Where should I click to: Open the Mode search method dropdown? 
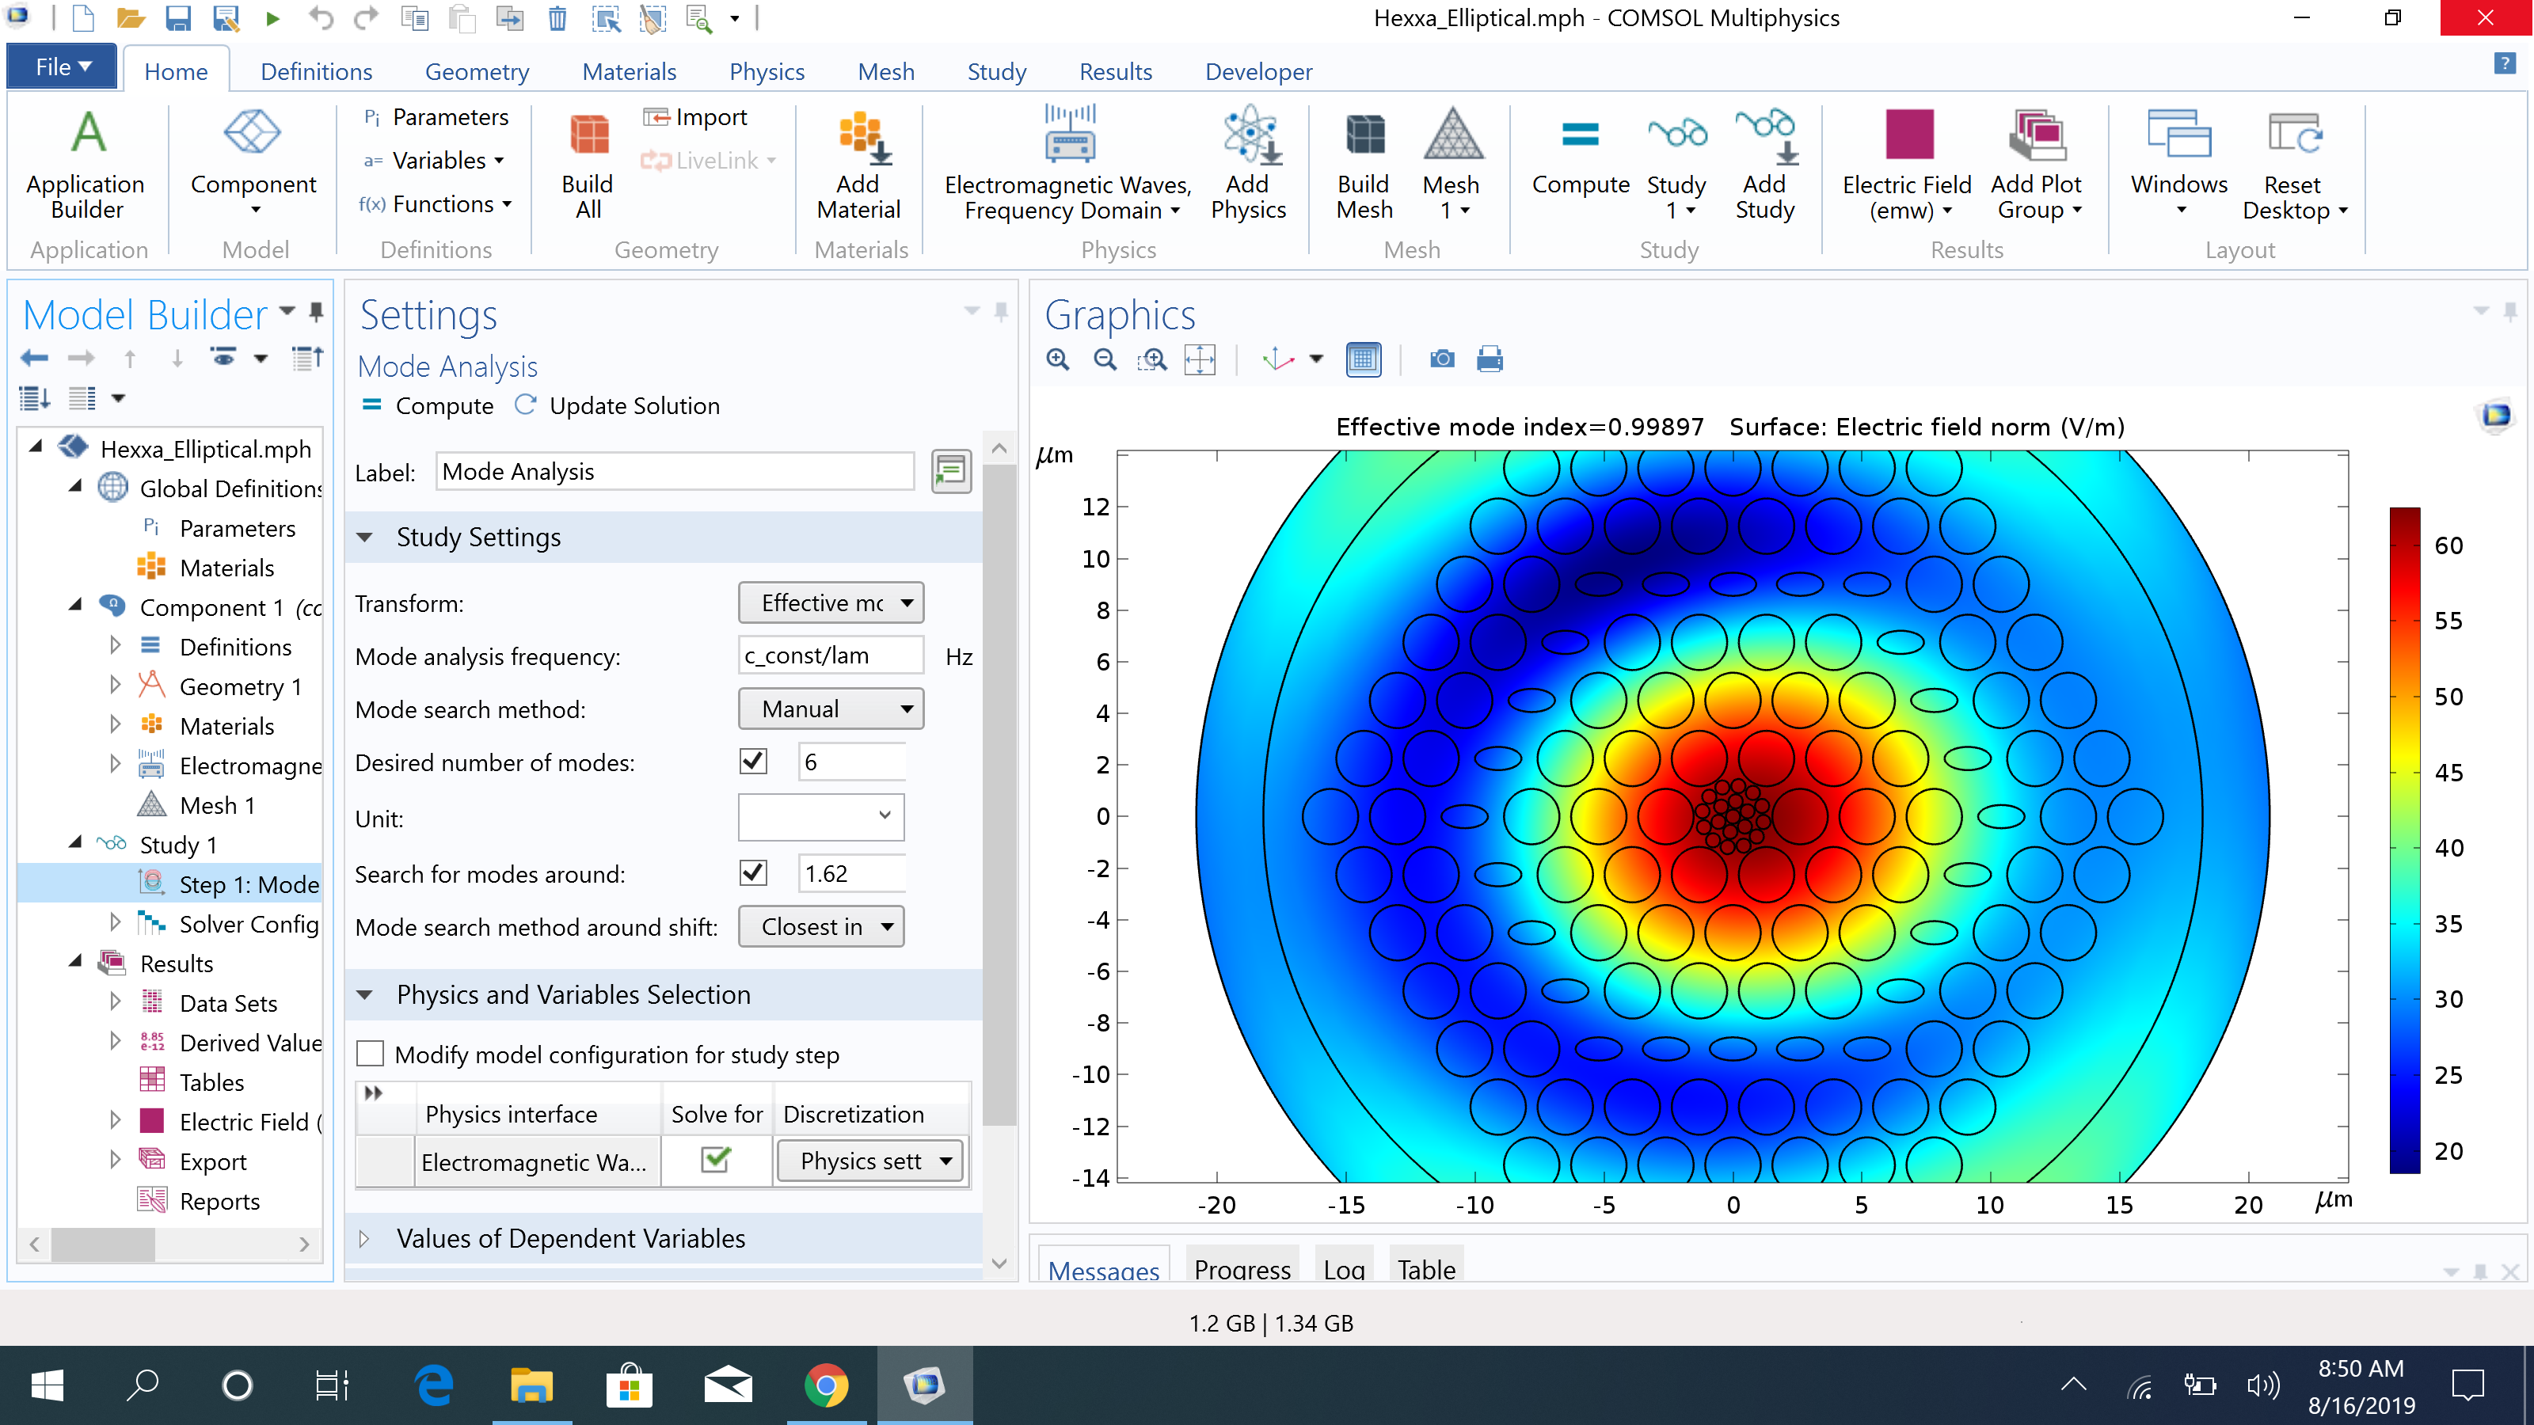831,709
